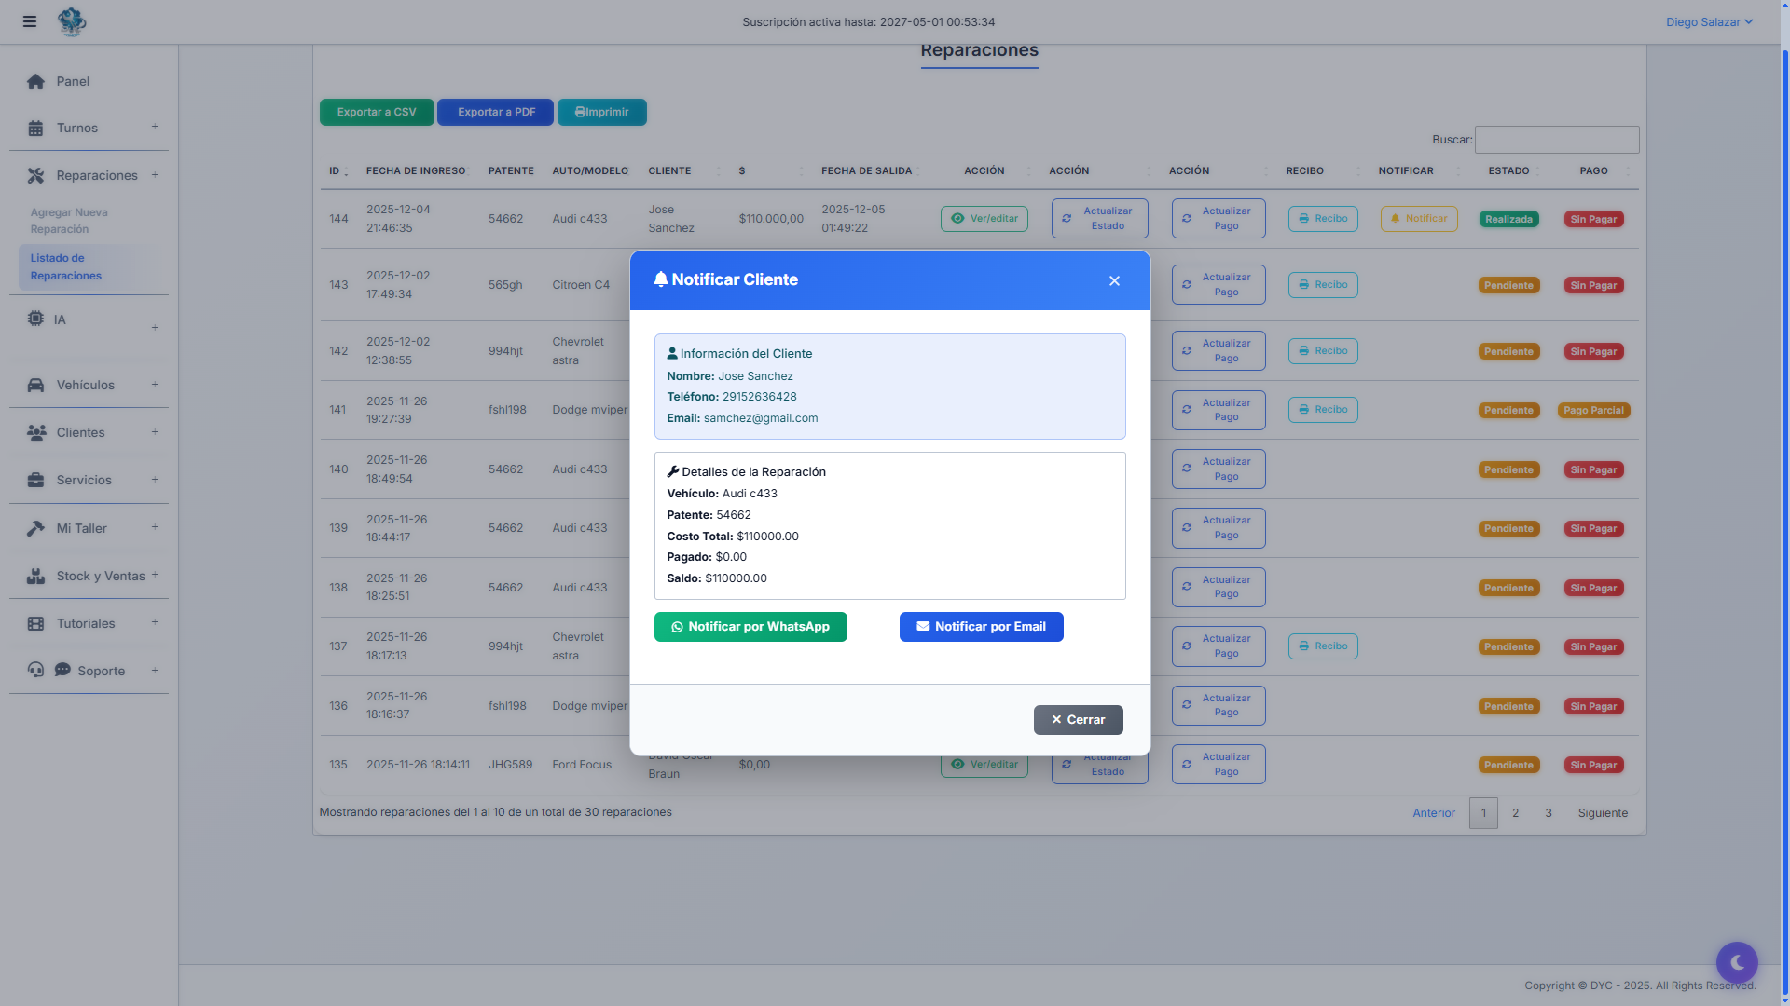Viewport: 1790px width, 1006px height.
Task: Click Notificar por Email button
Action: (x=981, y=627)
